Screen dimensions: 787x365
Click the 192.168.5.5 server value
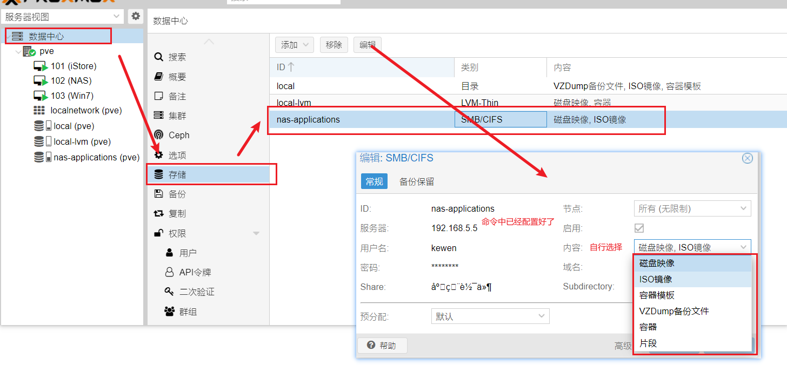click(454, 228)
